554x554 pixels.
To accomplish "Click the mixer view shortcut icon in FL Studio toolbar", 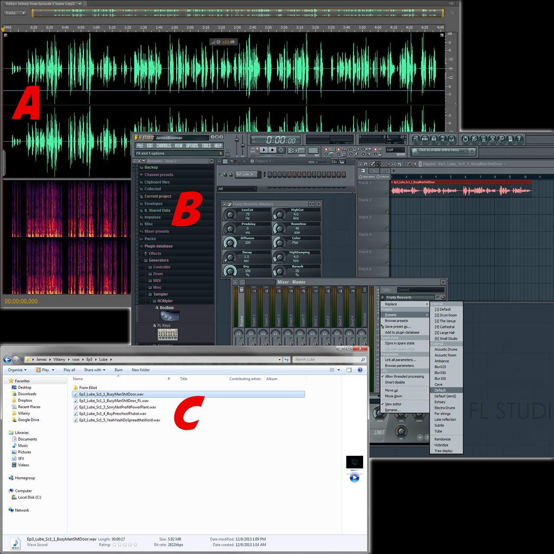I will click(x=451, y=139).
